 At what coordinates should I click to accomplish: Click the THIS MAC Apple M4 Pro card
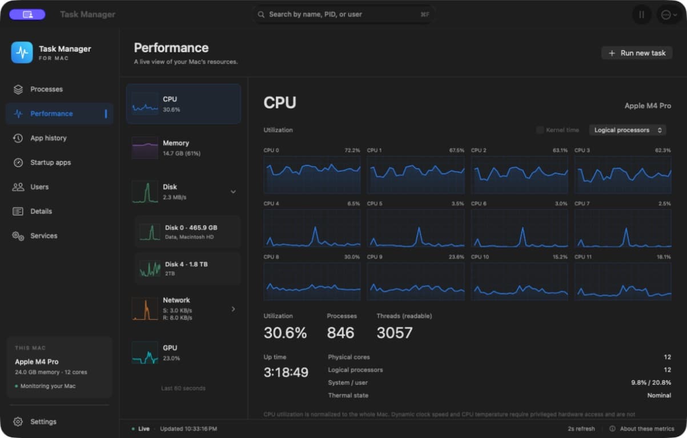(x=59, y=367)
